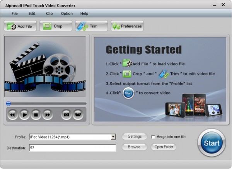This screenshot has height=169, width=232.
Task: Click the preview seek slider handle
Action: click(9, 103)
